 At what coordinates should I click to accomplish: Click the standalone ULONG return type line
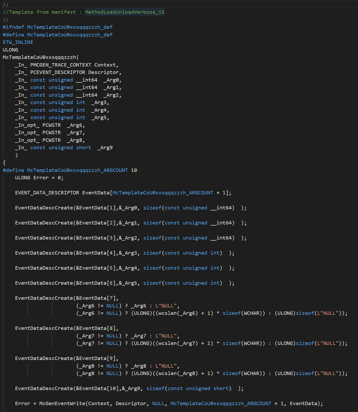click(11, 50)
